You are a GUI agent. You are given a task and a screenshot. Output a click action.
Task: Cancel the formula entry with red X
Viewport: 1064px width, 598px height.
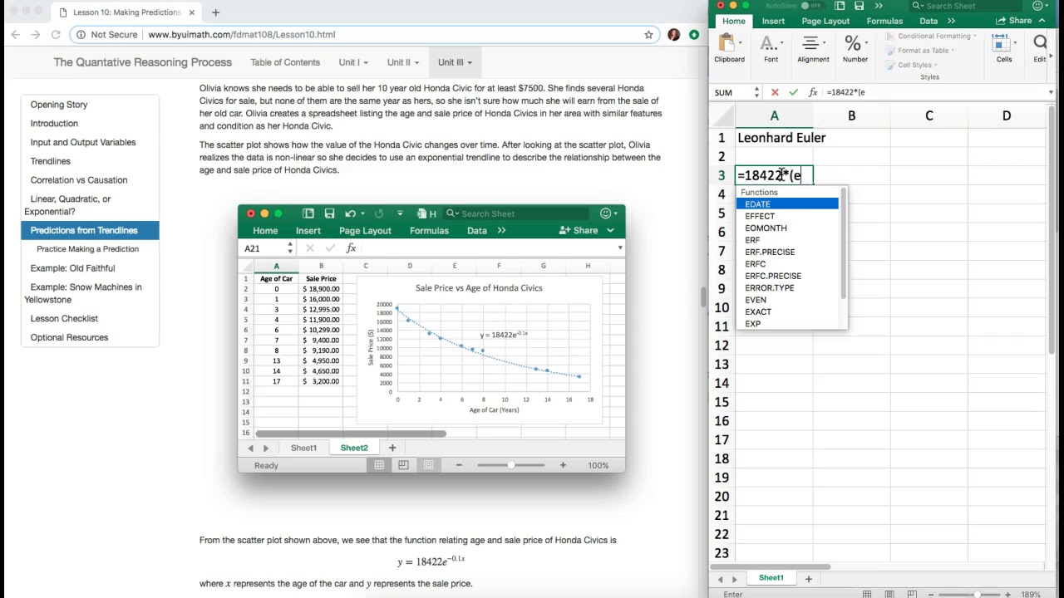(x=775, y=92)
